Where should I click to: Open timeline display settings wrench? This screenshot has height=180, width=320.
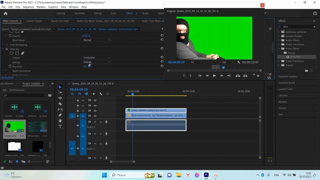(101, 94)
